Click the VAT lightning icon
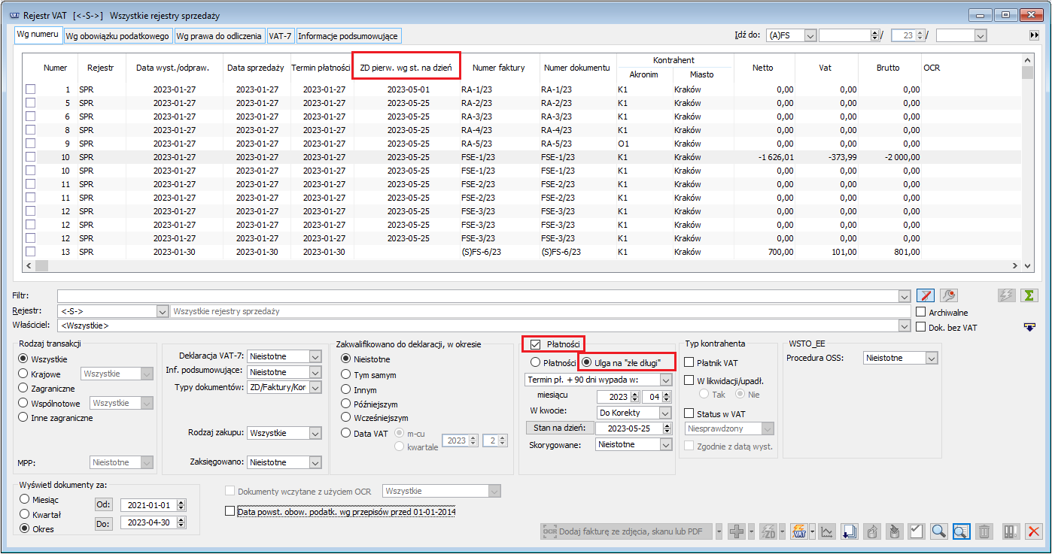 [x=799, y=531]
